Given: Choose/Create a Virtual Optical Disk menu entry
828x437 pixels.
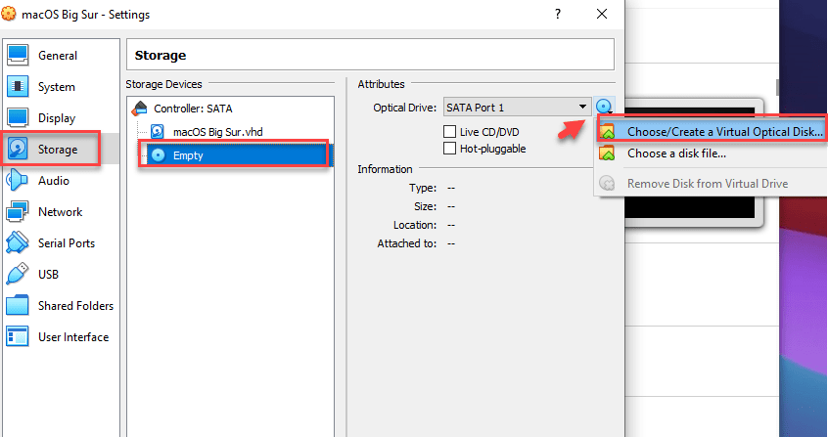Looking at the screenshot, I should [x=711, y=131].
